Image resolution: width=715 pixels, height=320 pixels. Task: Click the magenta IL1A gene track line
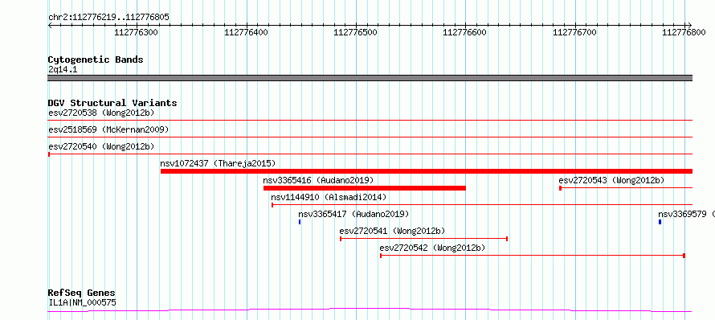pos(370,310)
